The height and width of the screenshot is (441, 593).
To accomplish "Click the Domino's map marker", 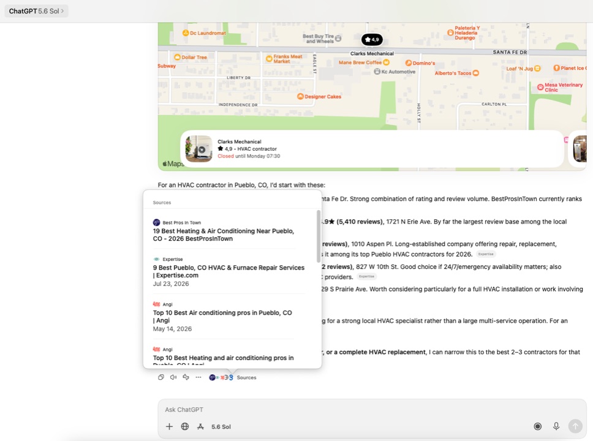I will pyautogui.click(x=409, y=63).
